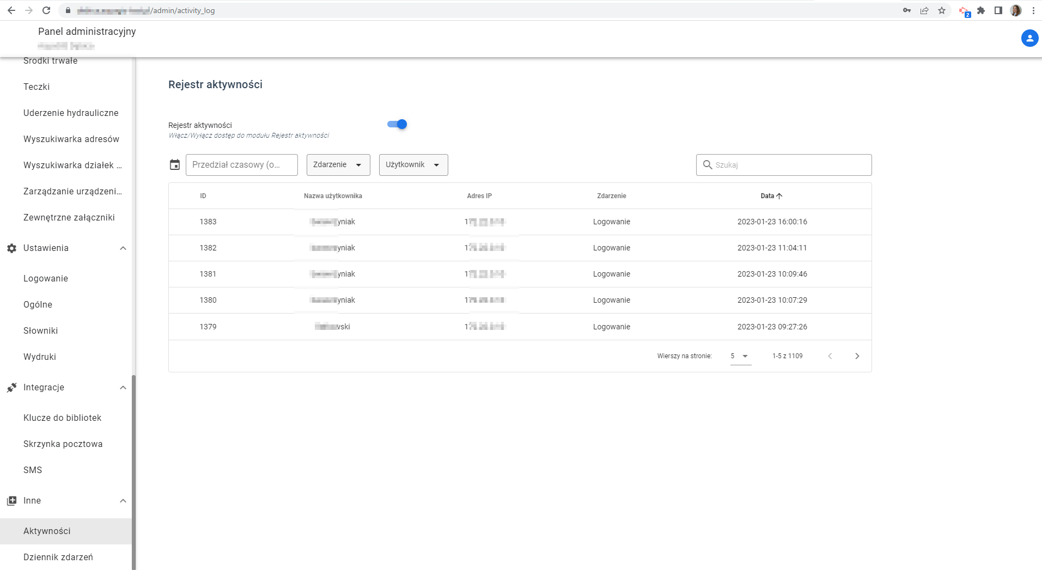Screen dimensions: 1042x570
Task: Click the share page icon in address bar
Action: (924, 10)
